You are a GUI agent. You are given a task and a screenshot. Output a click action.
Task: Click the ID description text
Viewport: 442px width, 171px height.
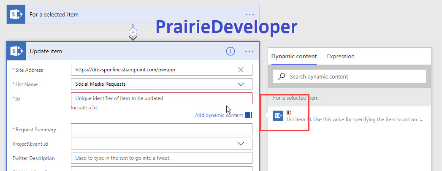tap(355, 119)
